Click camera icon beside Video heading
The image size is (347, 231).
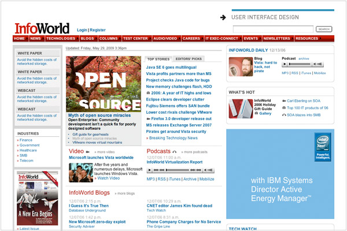(87, 151)
